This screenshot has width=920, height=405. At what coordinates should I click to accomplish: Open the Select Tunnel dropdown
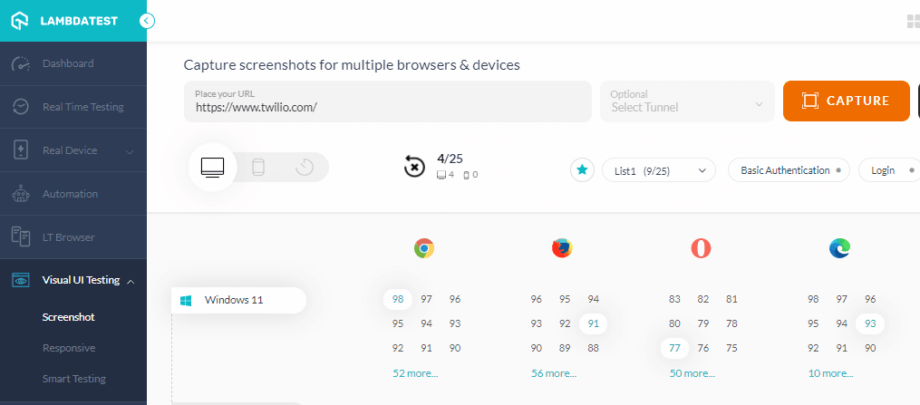point(687,101)
